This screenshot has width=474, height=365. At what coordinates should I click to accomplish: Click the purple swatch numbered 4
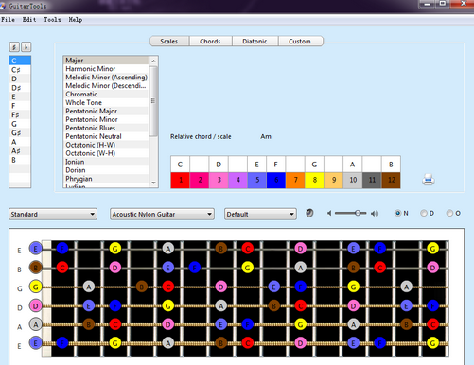(x=237, y=180)
